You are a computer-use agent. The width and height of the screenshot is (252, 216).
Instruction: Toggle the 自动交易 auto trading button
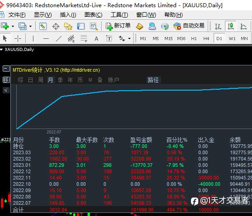[189, 26]
